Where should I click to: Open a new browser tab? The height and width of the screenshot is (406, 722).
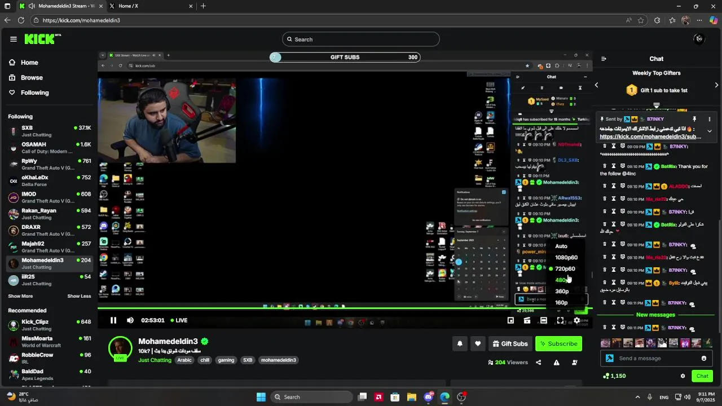tap(203, 6)
